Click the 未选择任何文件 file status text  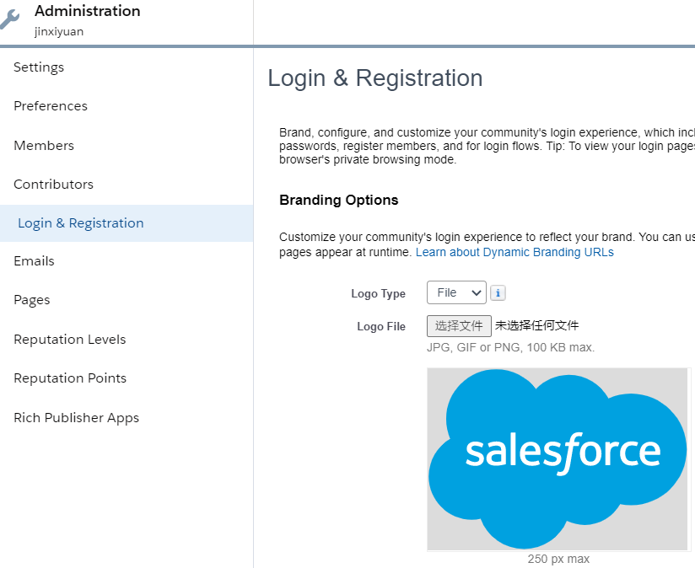[536, 326]
